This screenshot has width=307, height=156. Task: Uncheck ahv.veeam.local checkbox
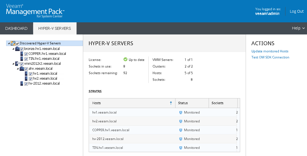(x=26, y=69)
